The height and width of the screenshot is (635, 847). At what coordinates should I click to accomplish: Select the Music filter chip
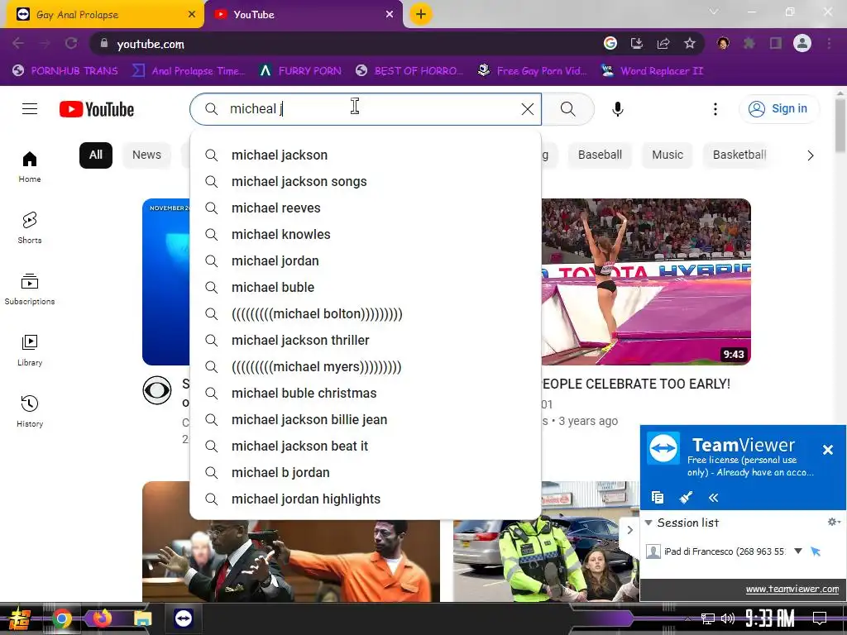tap(668, 155)
